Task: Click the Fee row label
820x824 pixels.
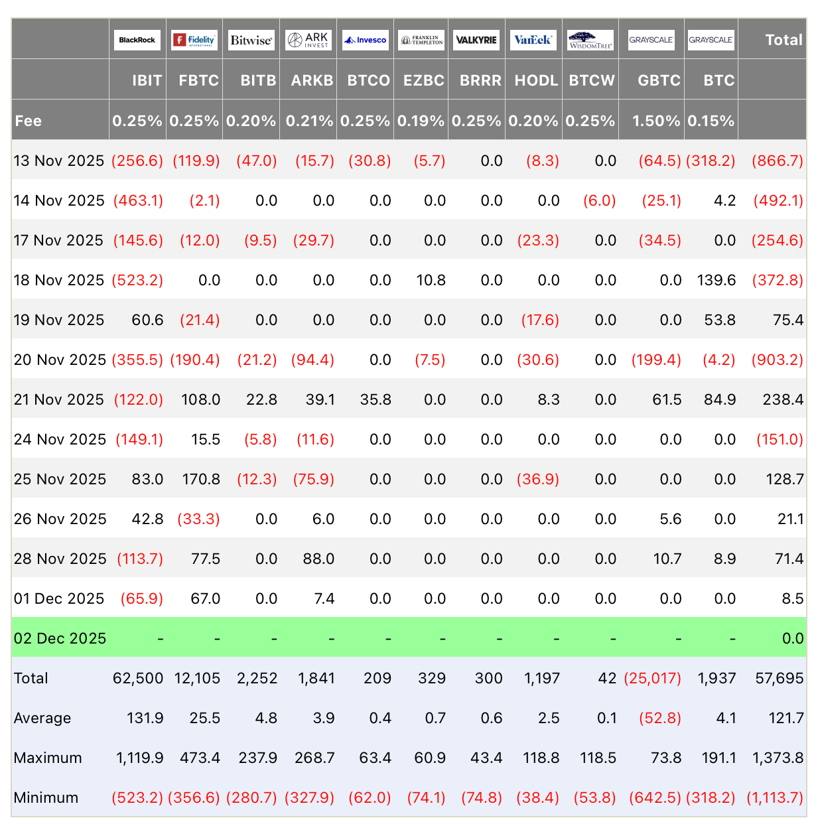Action: (29, 121)
